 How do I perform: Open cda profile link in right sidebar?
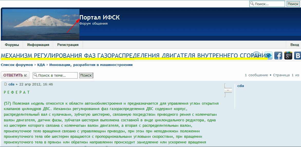240,86
